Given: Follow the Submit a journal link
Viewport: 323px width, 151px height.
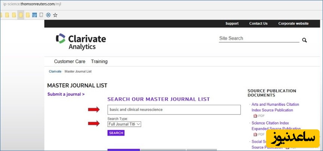Looking at the screenshot, I should [x=66, y=94].
